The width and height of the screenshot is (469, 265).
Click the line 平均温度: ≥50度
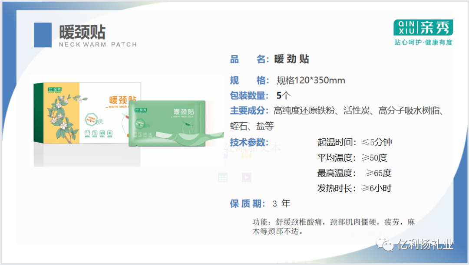tap(352, 157)
